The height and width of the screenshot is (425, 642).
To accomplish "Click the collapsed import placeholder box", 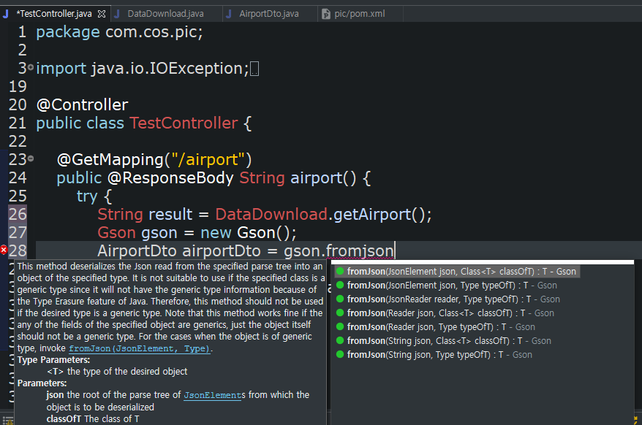I will 254,69.
